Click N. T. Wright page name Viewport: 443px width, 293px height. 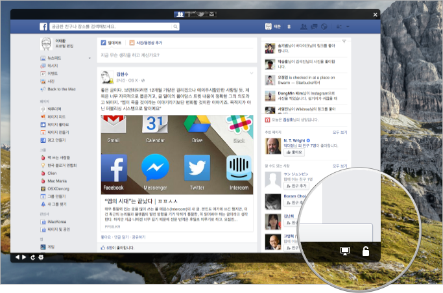tap(294, 140)
